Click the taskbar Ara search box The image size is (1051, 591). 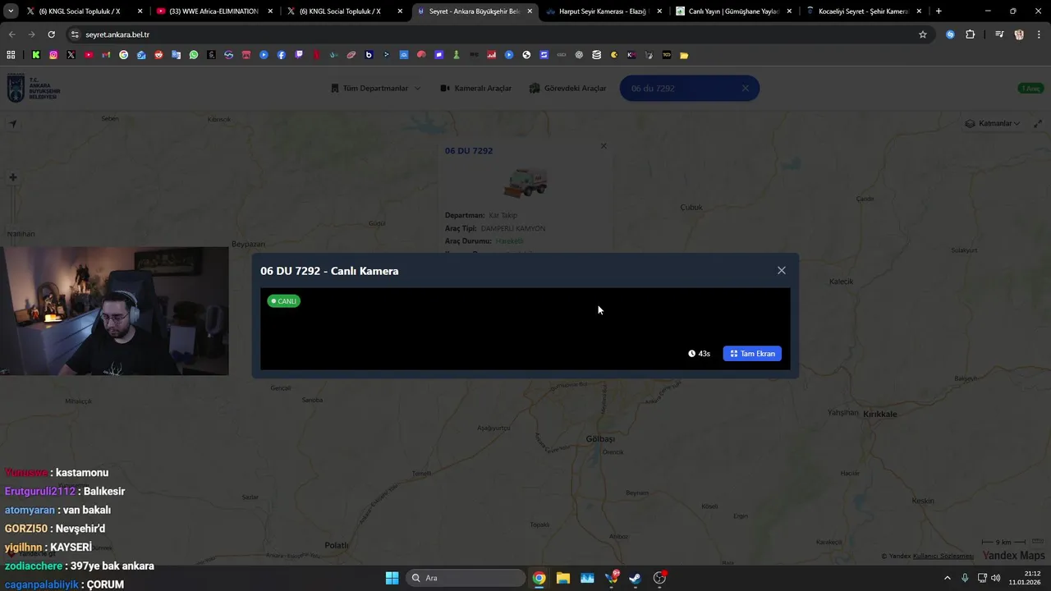coord(467,578)
